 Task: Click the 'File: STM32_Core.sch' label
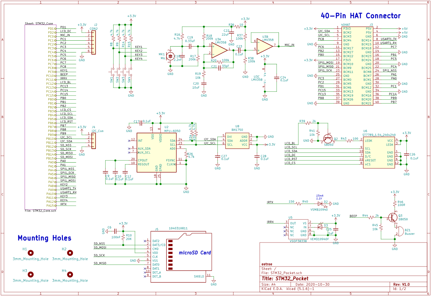coord(40,211)
